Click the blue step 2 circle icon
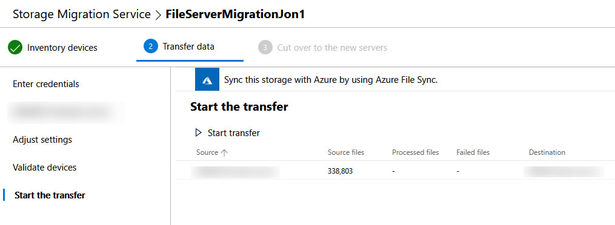 (x=151, y=47)
